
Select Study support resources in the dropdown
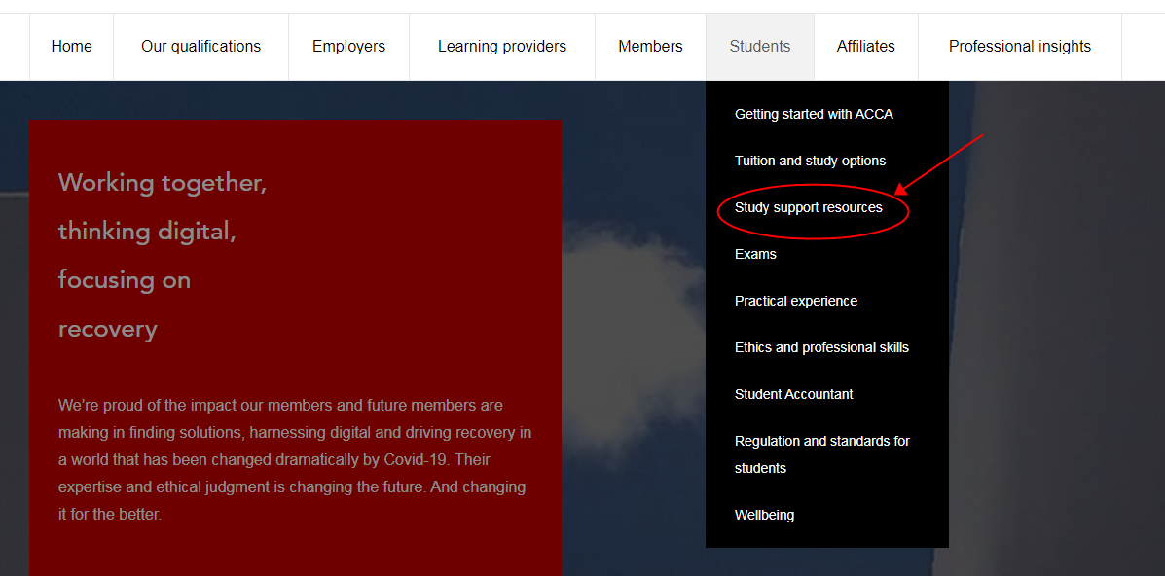(x=809, y=208)
